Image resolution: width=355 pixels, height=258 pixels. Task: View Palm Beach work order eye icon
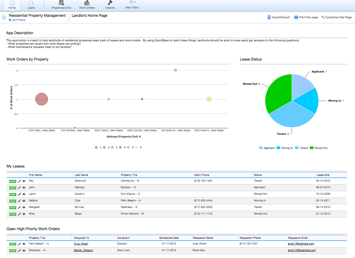point(24,244)
